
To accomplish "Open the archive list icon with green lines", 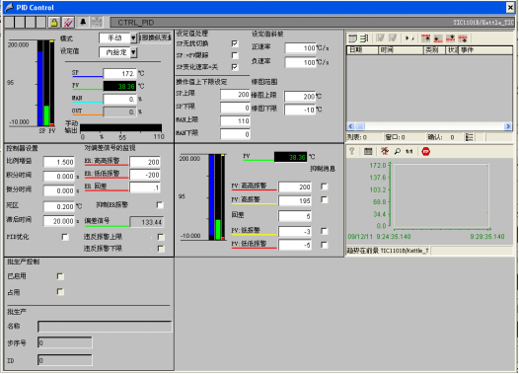I will click(x=364, y=38).
